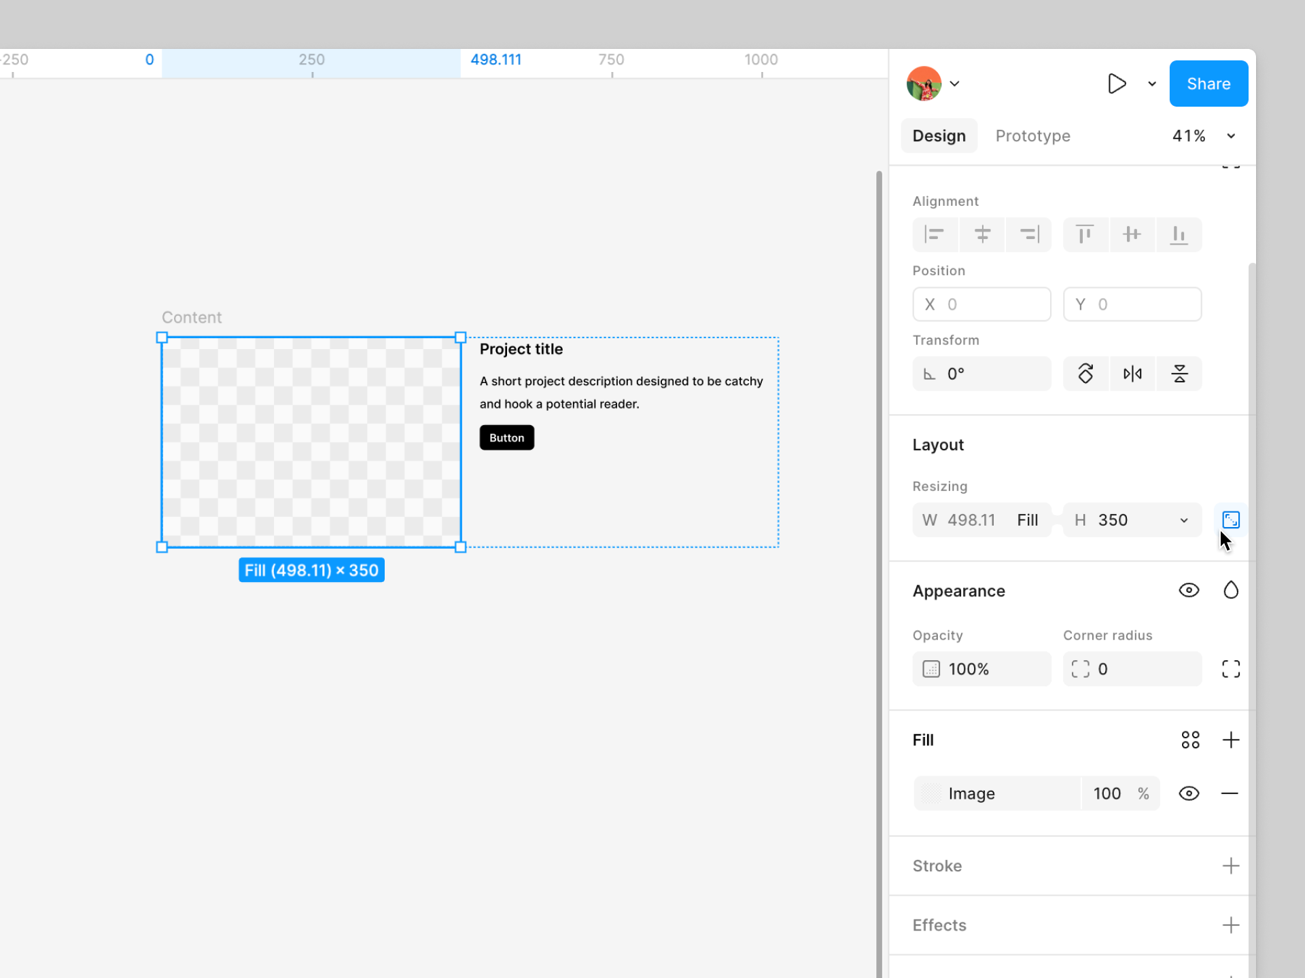Viewport: 1305px width, 978px height.
Task: Expand the height resizing dropdown
Action: 1183,520
